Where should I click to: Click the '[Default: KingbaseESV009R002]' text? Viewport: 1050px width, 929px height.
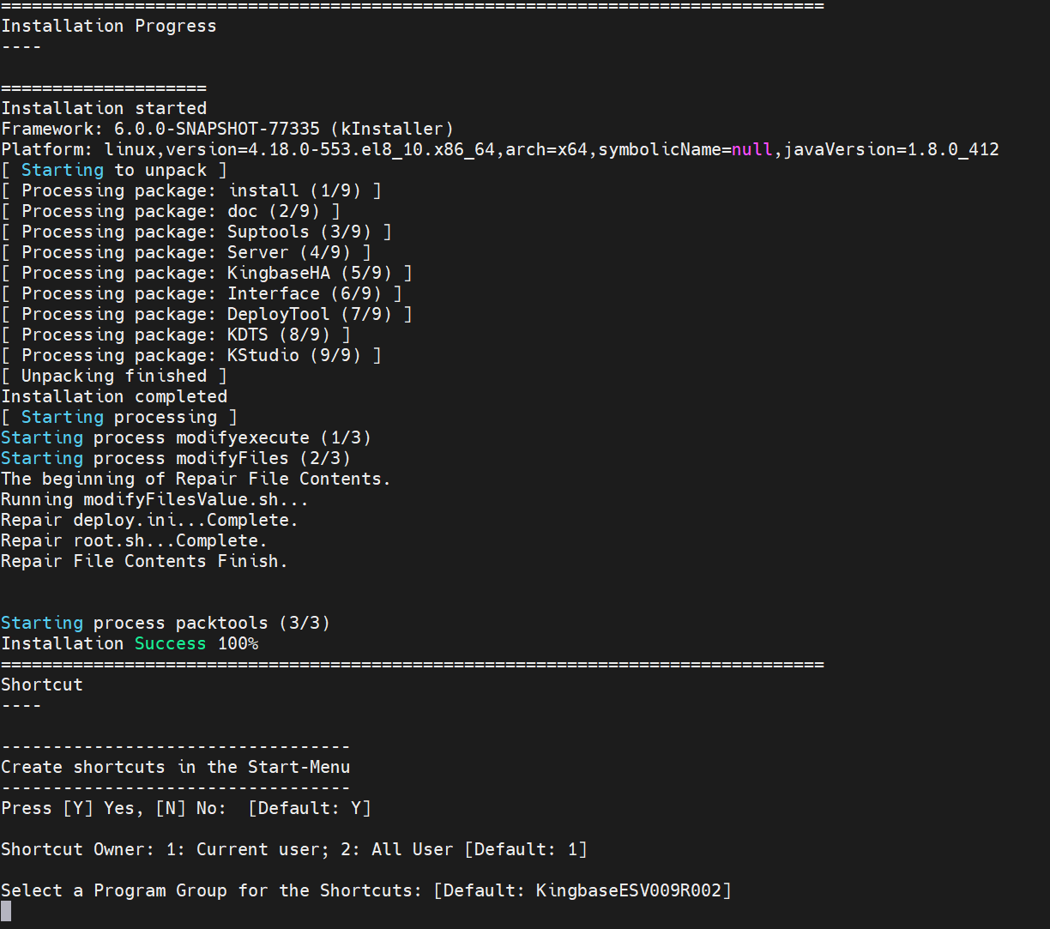[x=582, y=890]
